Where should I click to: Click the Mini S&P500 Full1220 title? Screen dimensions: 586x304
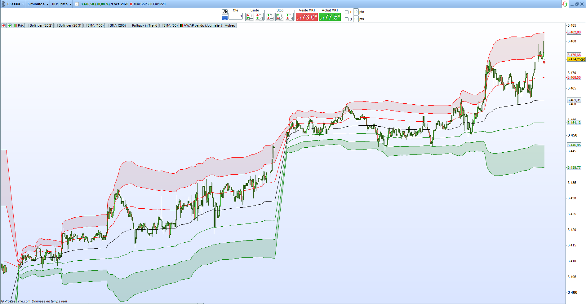(x=150, y=4)
